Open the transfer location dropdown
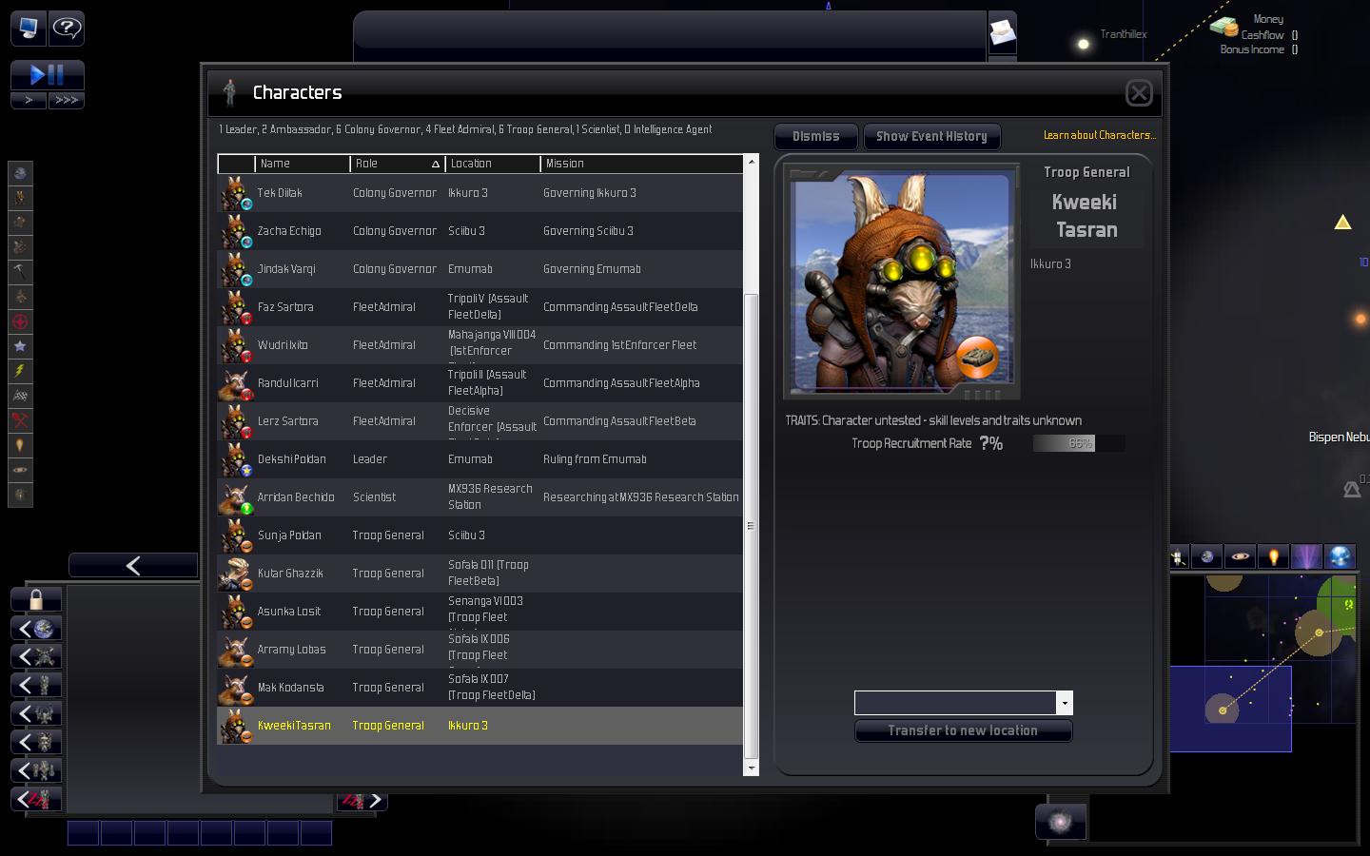The width and height of the screenshot is (1370, 856). (x=1065, y=703)
